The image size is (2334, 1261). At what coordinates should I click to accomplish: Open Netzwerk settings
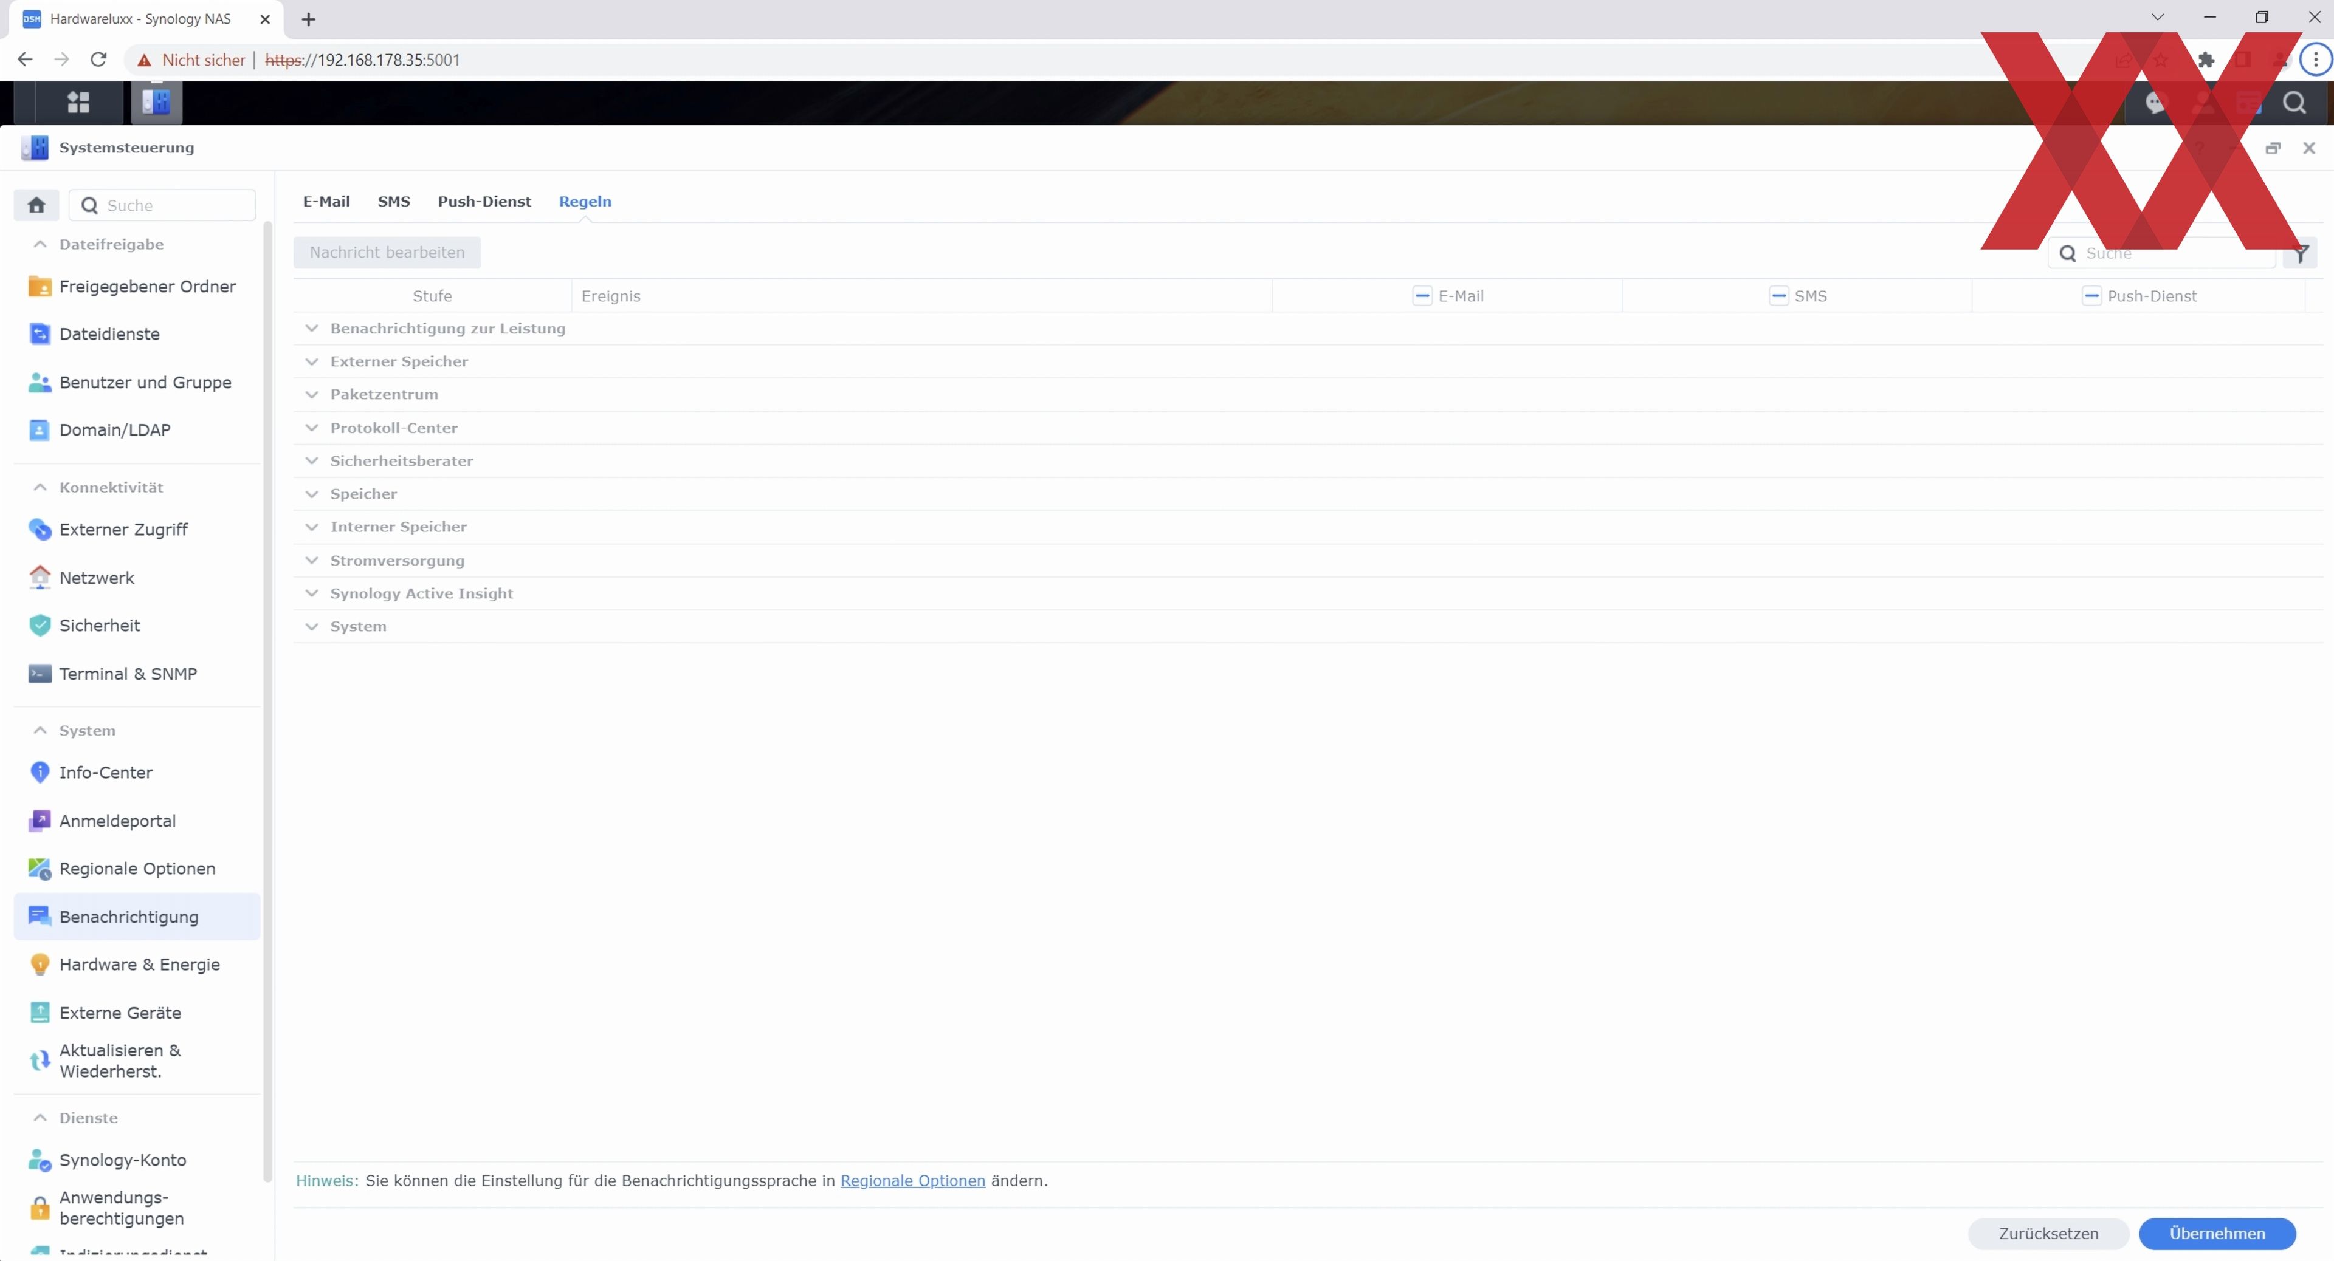point(138,578)
